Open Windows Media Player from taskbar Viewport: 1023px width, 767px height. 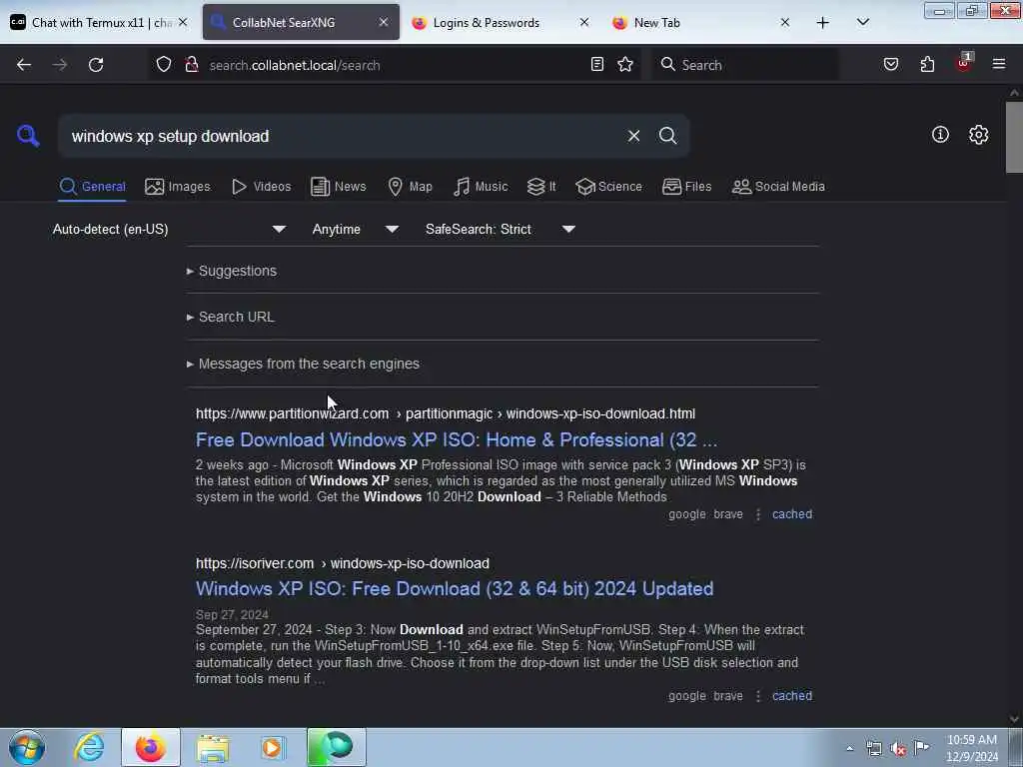coord(273,747)
